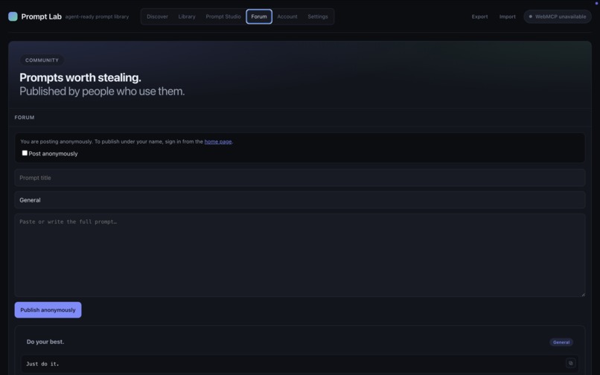Image resolution: width=600 pixels, height=375 pixels.
Task: Click the Prompt Lab title text
Action: 42,16
